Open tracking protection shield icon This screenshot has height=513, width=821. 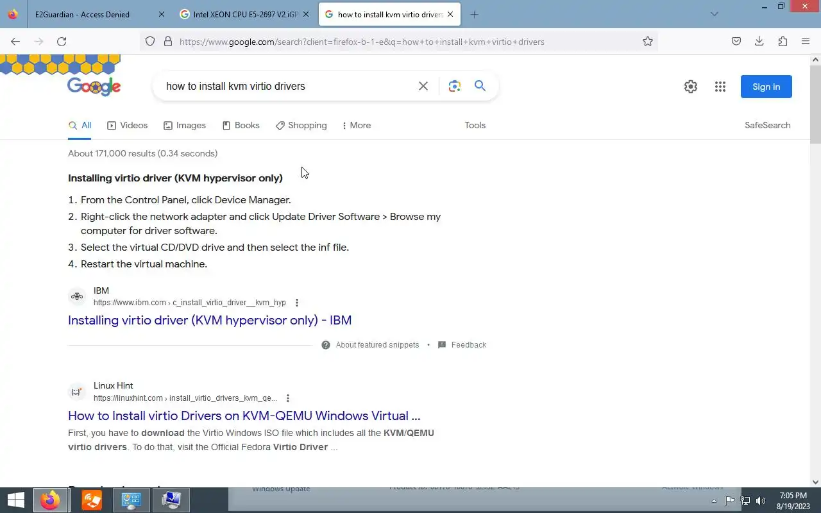tap(150, 42)
